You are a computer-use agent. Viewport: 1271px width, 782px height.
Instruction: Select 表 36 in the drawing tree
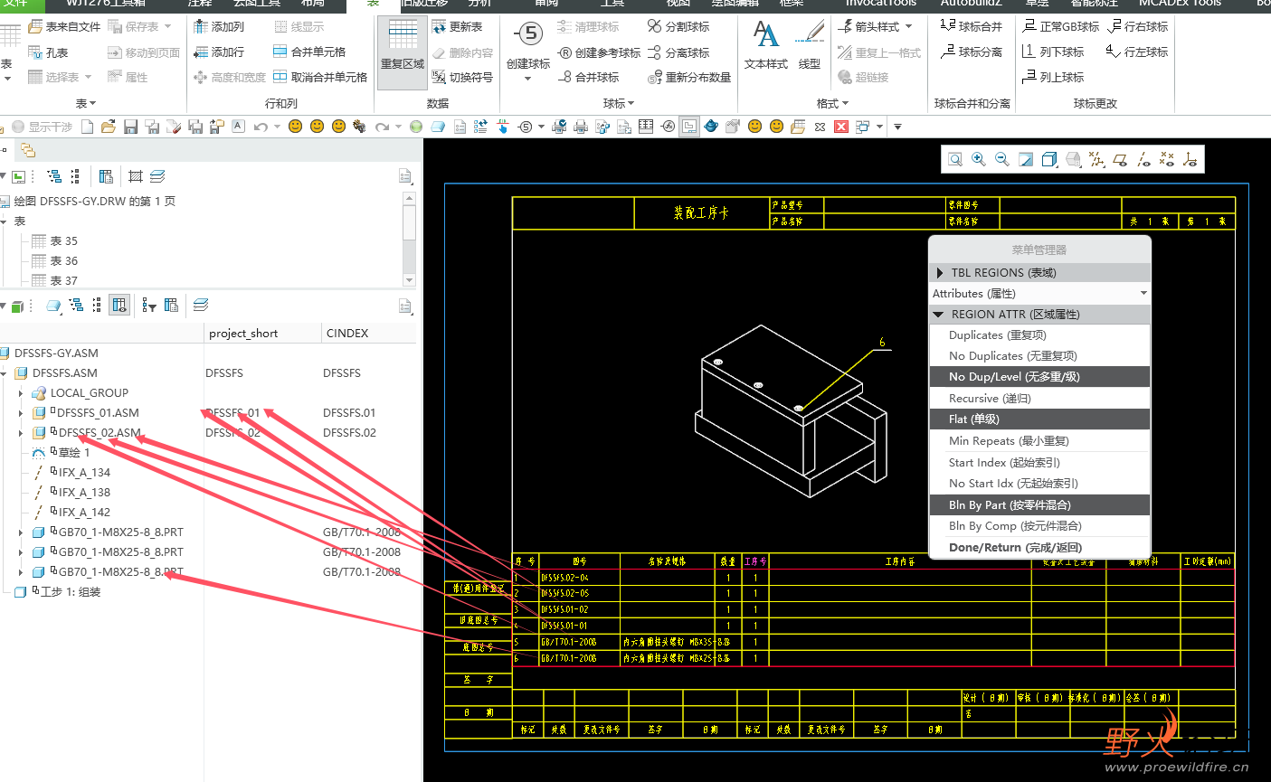point(63,261)
